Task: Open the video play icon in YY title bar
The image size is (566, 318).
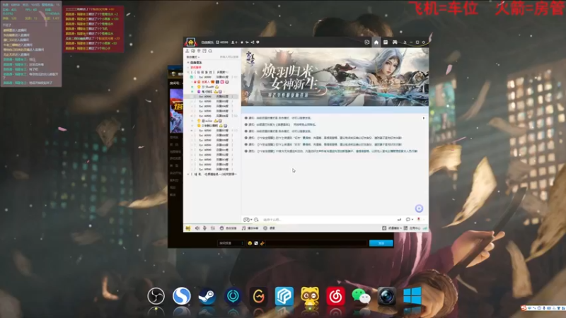Action: pos(366,42)
